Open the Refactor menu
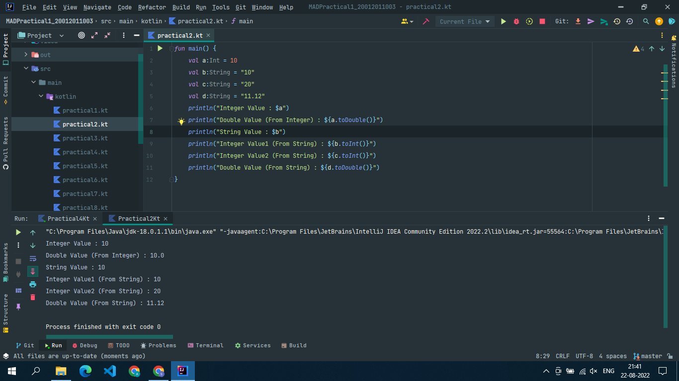Screen dimensions: 679x381 152,7
